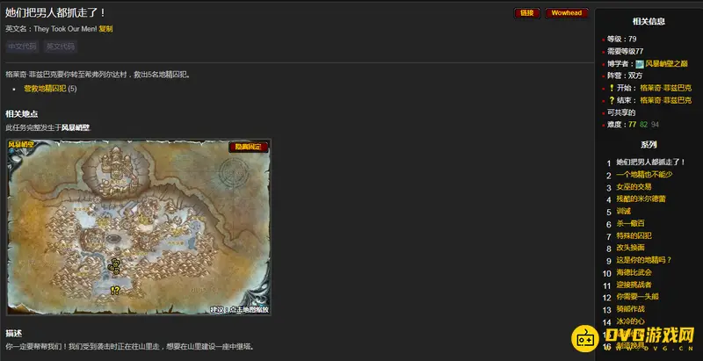Screen dimensions: 703x361
Task: Open series quest 女巫的交易
Action: (x=634, y=187)
